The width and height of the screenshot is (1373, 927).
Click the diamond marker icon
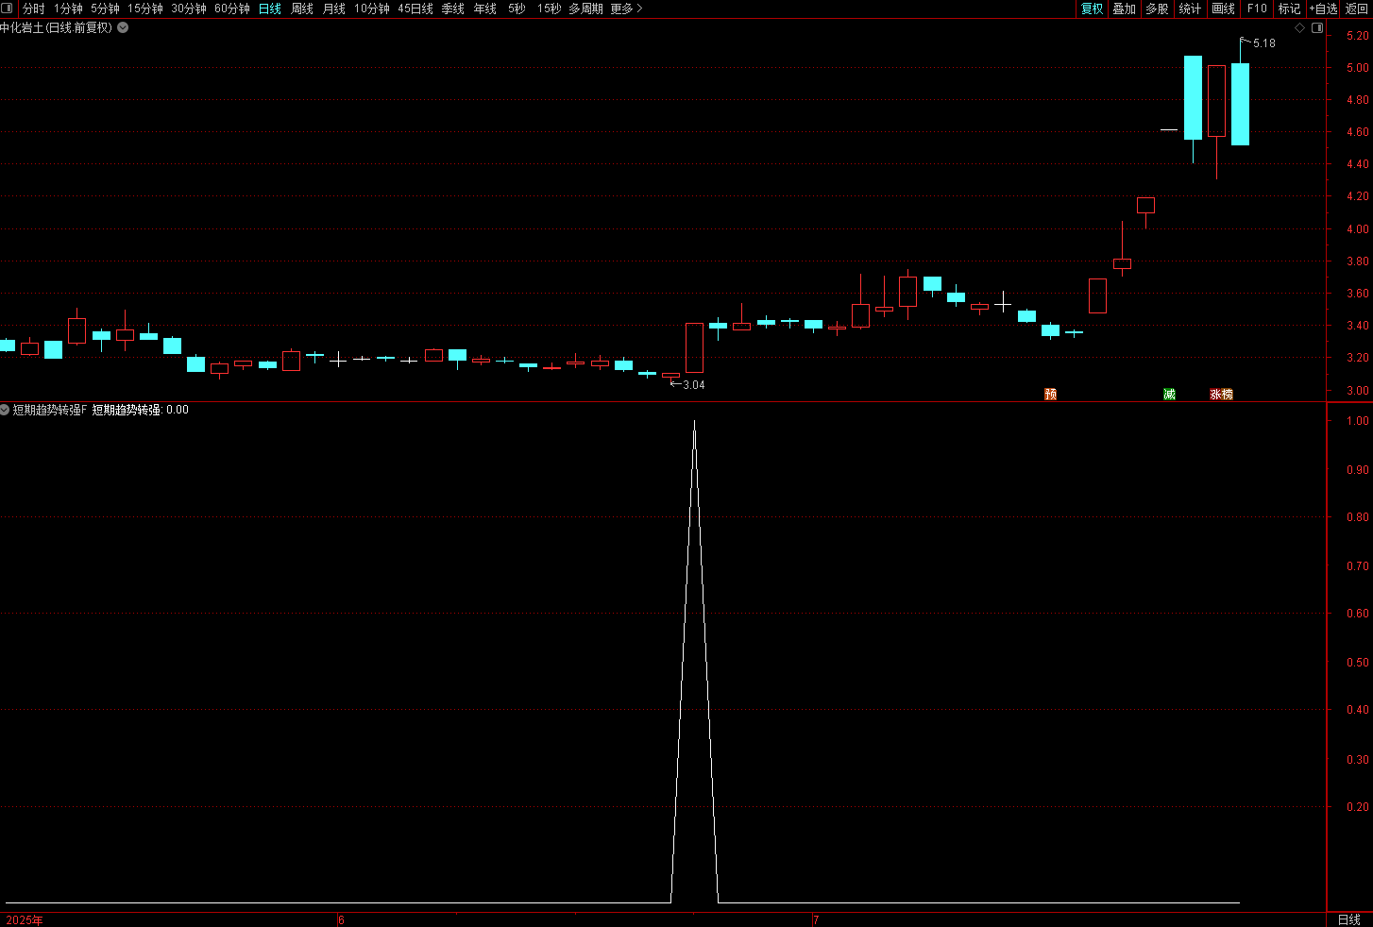pos(1299,28)
